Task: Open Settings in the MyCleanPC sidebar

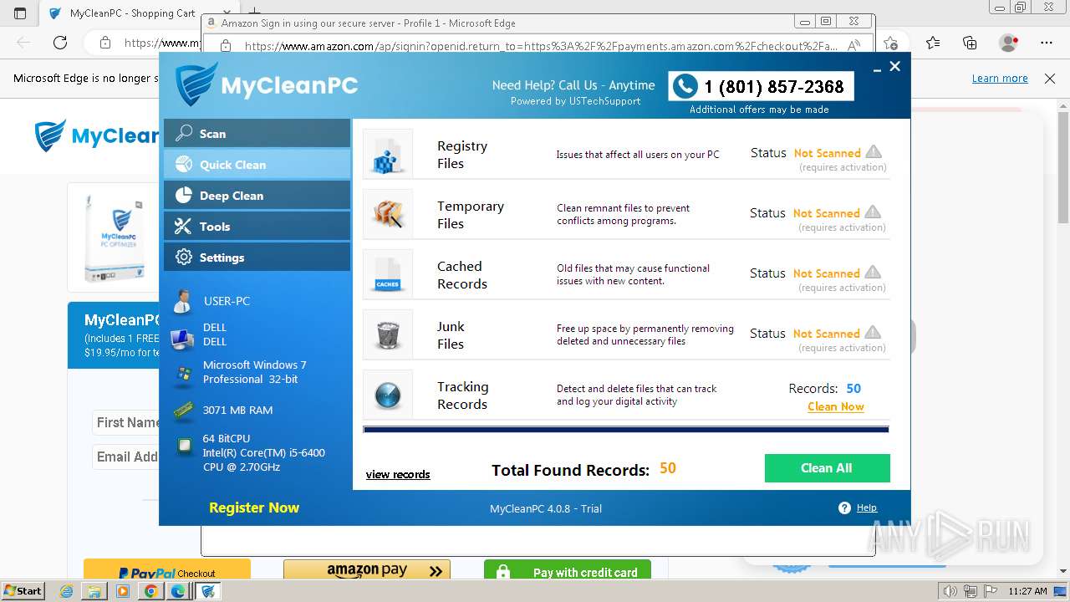Action: coord(257,258)
